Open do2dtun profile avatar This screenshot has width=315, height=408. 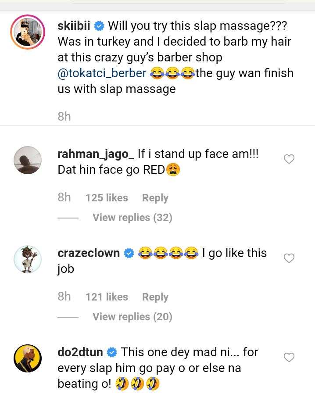(28, 358)
